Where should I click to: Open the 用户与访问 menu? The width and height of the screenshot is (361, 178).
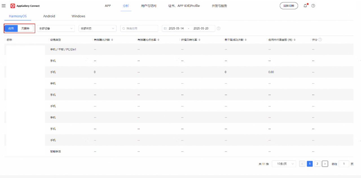pos(149,6)
